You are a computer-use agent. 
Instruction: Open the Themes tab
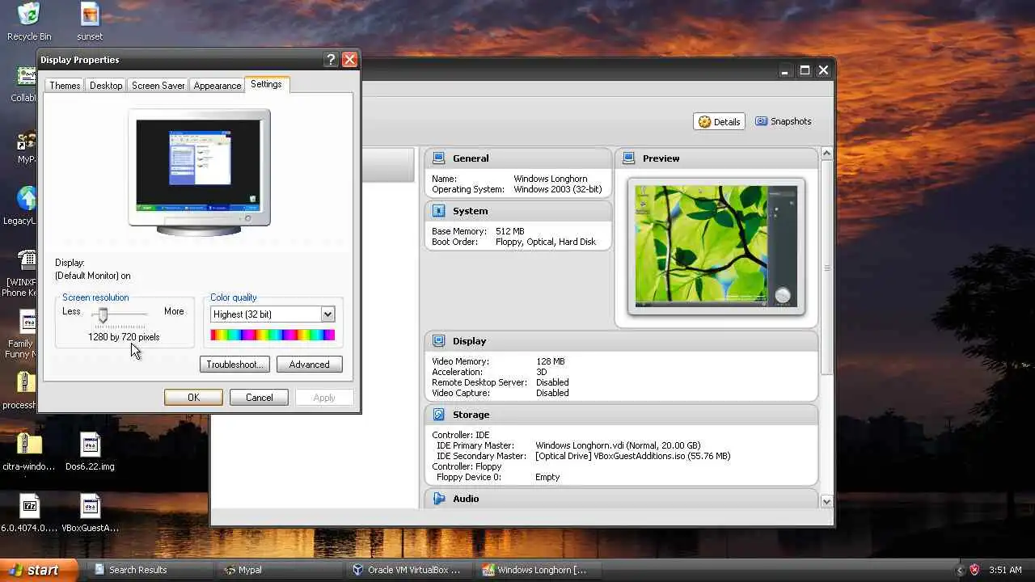65,85
